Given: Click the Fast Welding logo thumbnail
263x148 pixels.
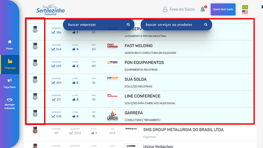Looking at the screenshot, I should coord(112,46).
